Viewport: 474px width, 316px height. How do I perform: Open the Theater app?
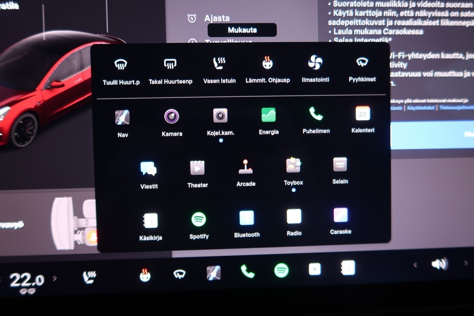click(x=197, y=169)
